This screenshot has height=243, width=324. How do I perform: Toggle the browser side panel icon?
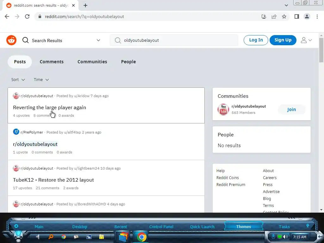point(297,16)
